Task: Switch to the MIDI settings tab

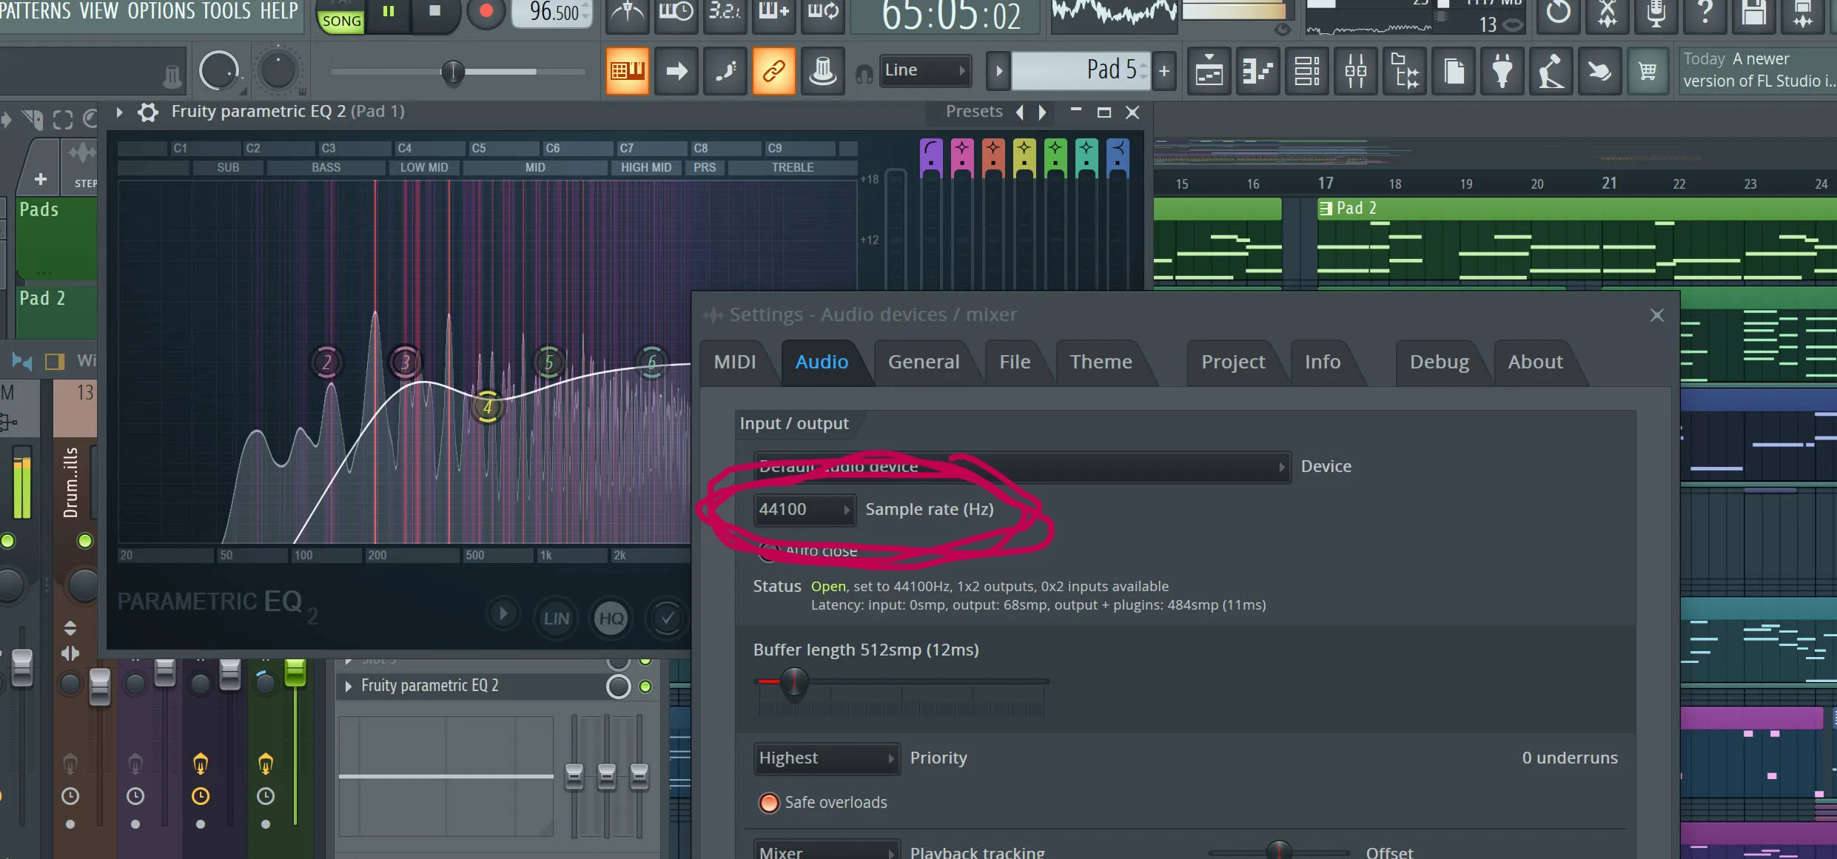Action: pyautogui.click(x=735, y=362)
